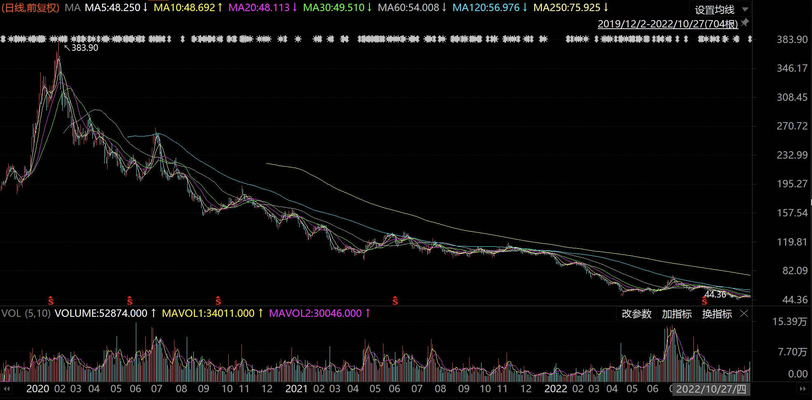
Task: Click the red S marker below the 44.36 low label
Action: click(704, 302)
